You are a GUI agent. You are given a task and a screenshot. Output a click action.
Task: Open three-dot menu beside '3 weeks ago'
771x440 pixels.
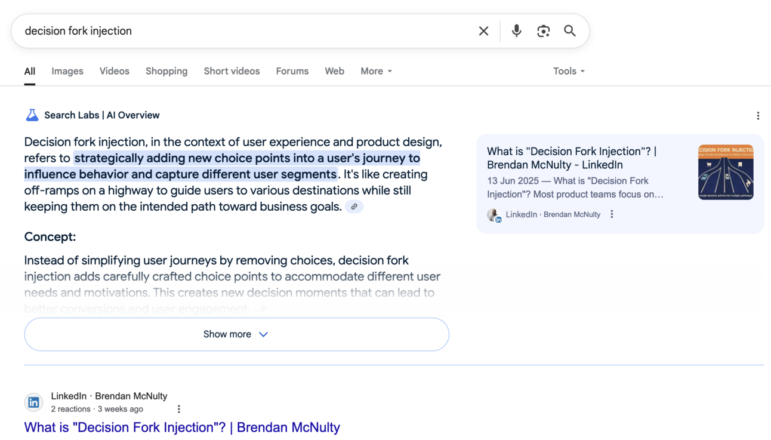point(178,409)
